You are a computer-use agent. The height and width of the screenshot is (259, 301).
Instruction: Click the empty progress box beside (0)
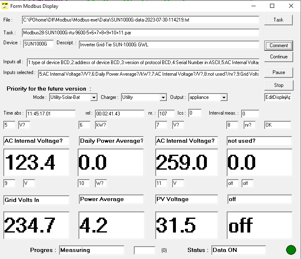click(145, 250)
